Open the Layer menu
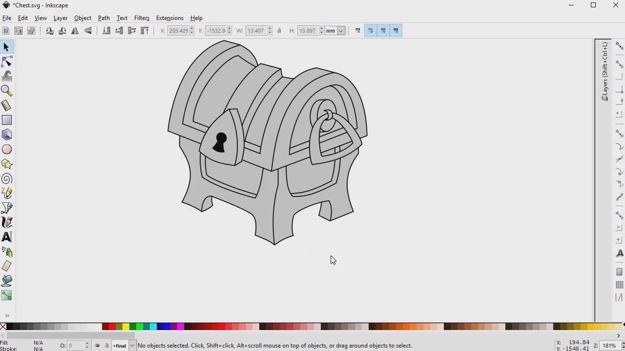 point(60,18)
